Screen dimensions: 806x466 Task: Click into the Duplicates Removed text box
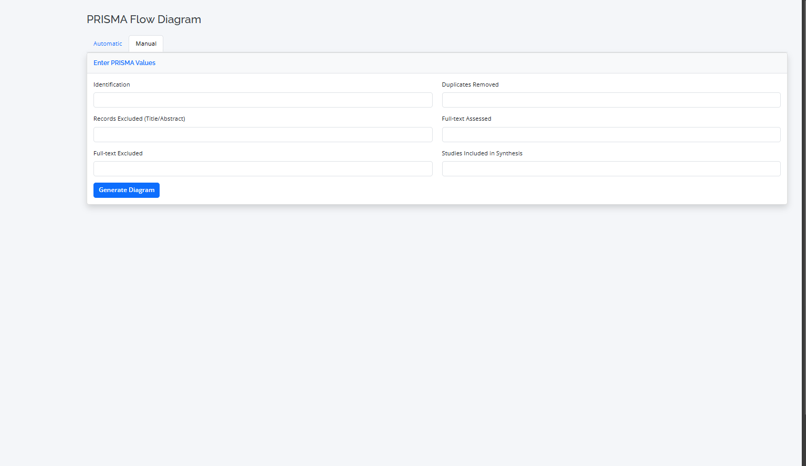click(611, 100)
